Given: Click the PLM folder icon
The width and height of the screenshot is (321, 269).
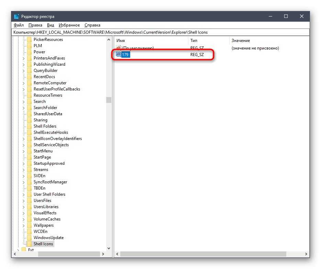Looking at the screenshot, I should coord(29,45).
